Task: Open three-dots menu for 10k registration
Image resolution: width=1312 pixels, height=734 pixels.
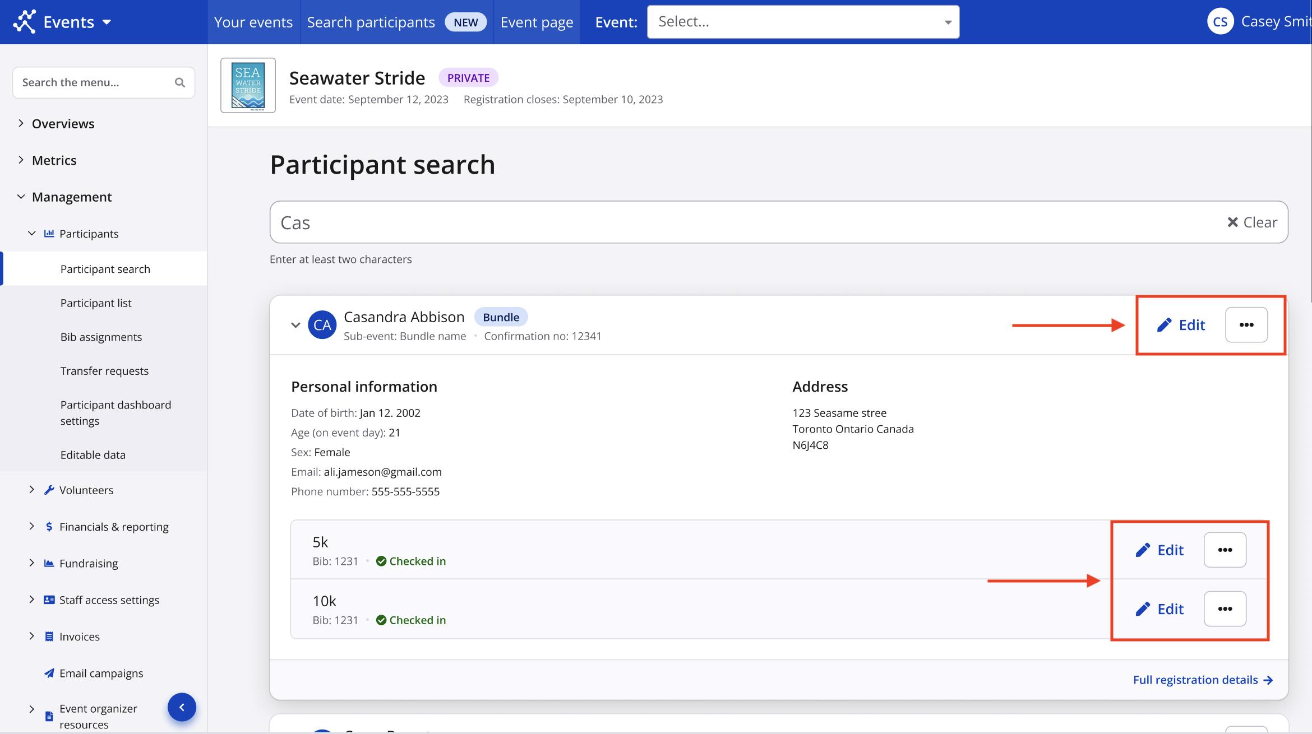Action: tap(1225, 608)
